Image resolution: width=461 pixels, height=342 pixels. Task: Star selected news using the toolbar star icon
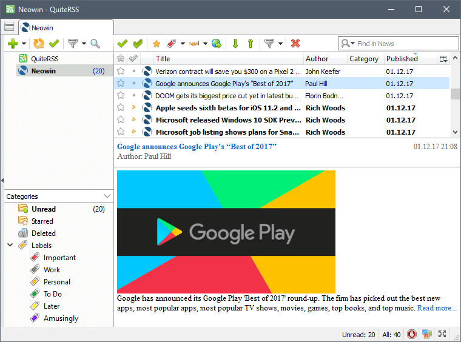point(156,44)
